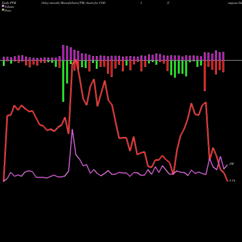
Task: Click the '5.14' price end label
Action: pos(232,181)
